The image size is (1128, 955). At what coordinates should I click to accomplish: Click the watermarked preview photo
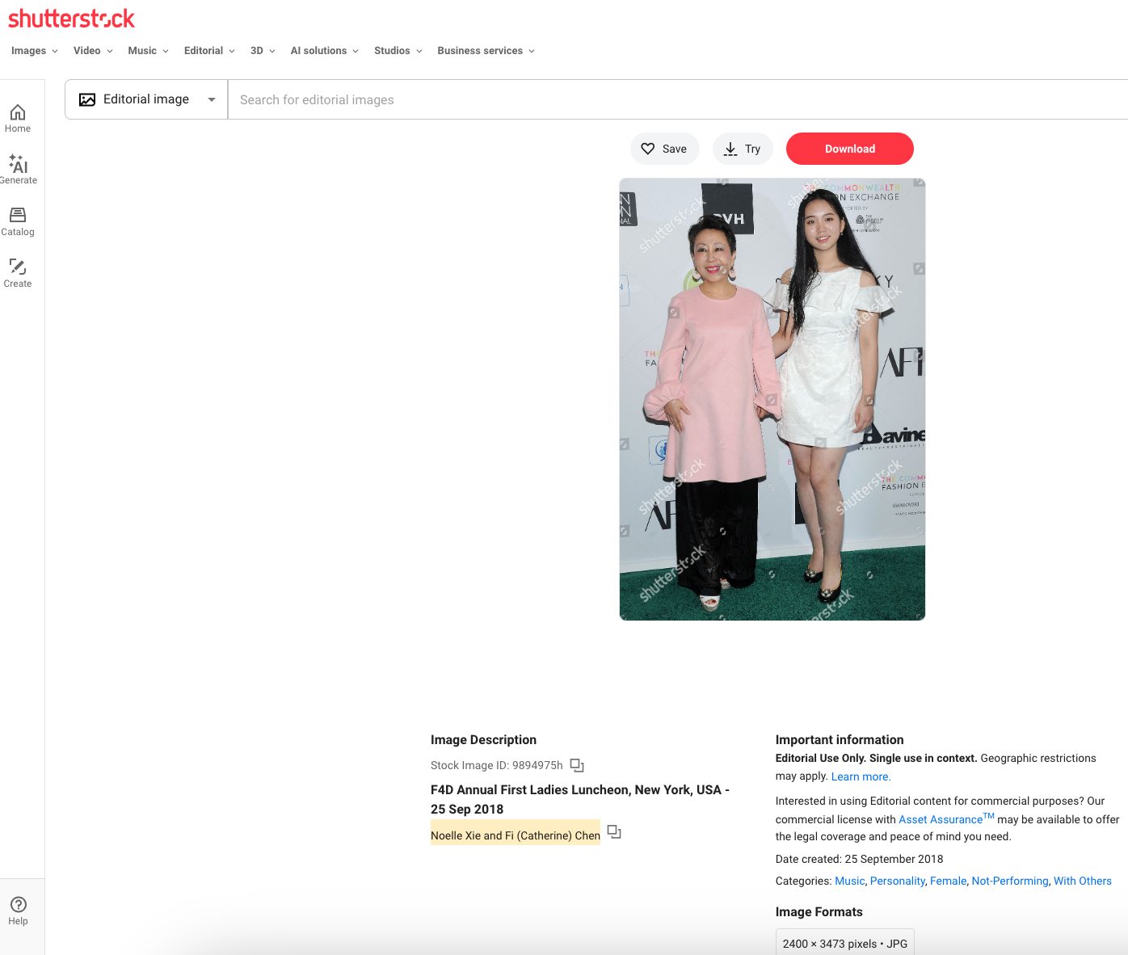coord(772,399)
